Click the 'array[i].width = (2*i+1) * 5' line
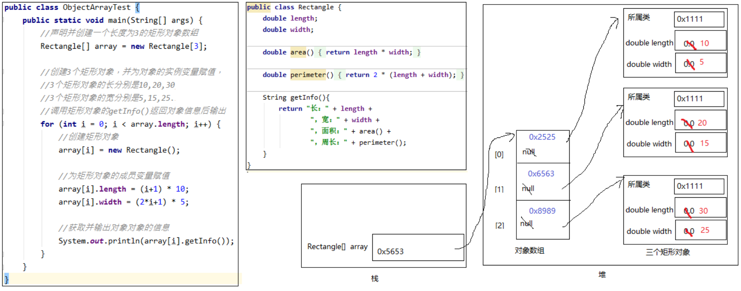The width and height of the screenshot is (741, 291). (x=123, y=202)
